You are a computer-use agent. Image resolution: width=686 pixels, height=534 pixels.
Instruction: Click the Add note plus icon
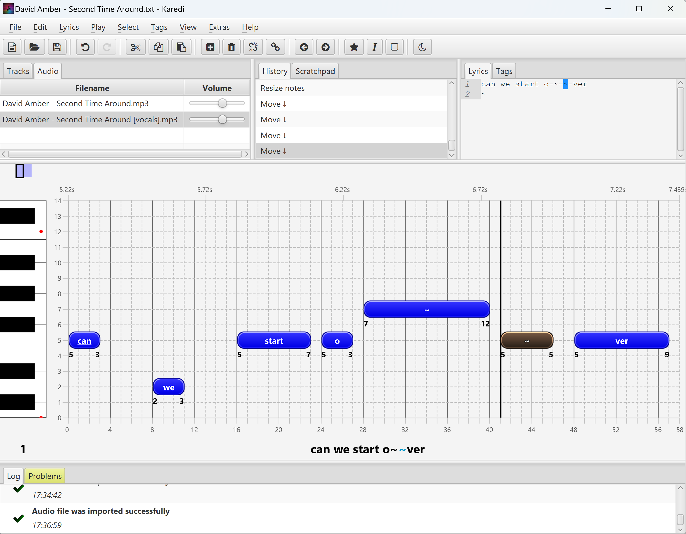click(x=210, y=47)
